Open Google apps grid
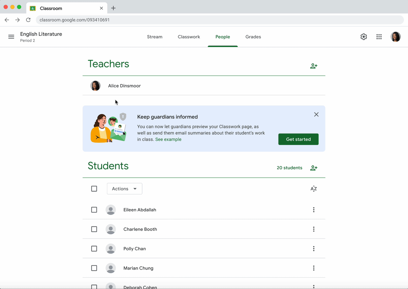This screenshot has width=408, height=289. [379, 37]
